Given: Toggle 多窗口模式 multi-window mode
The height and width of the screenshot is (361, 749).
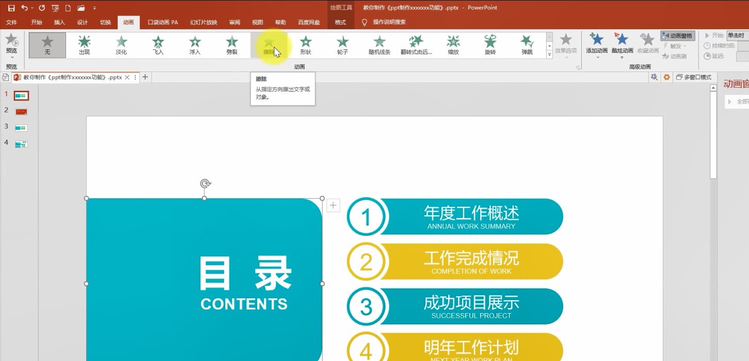Looking at the screenshot, I should [x=694, y=77].
